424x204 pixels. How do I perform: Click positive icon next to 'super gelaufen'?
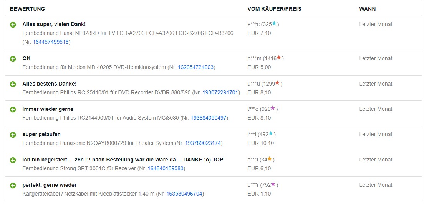pos(13,135)
